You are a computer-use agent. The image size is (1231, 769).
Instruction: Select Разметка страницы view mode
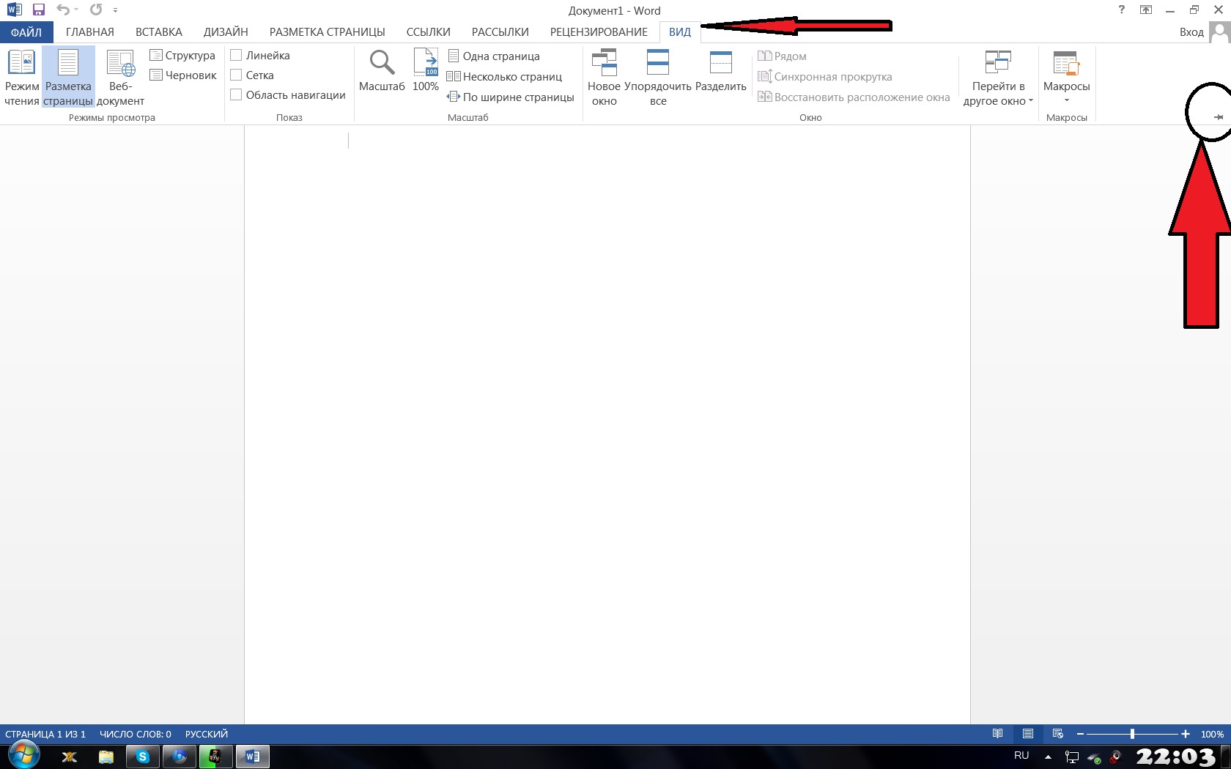pos(68,78)
